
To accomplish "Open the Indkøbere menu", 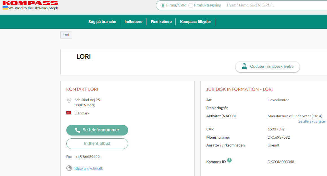I will [133, 22].
